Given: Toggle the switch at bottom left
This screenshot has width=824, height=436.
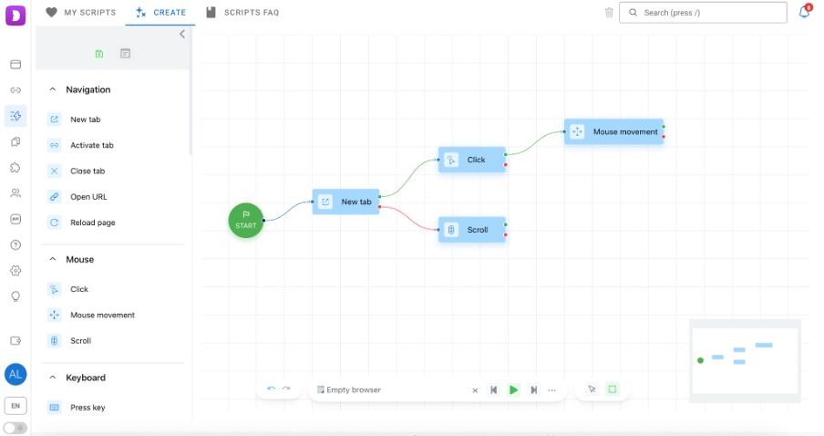Looking at the screenshot, I should tap(15, 428).
